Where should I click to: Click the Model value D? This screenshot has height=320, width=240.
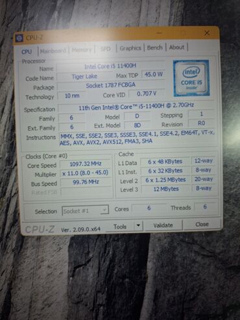click(x=137, y=116)
